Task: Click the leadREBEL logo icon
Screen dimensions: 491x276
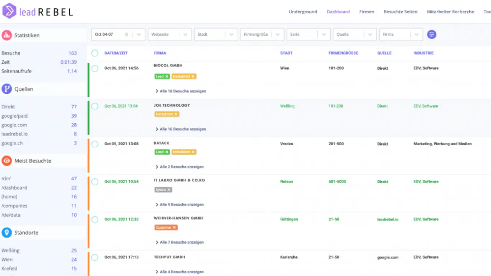Action: 9,11
